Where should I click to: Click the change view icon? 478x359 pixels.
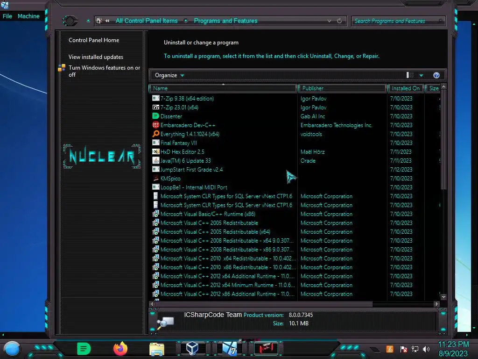[x=410, y=75]
